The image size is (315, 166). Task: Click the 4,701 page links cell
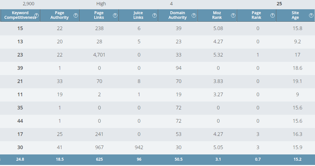(99, 55)
